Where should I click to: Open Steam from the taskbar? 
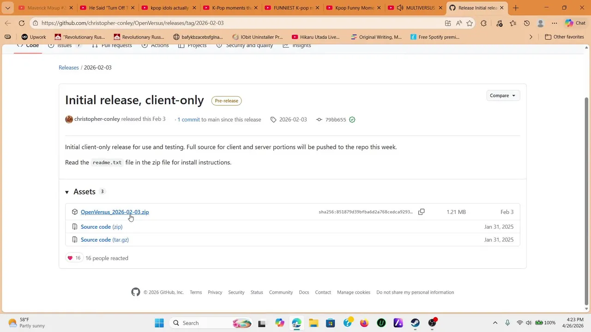click(x=415, y=323)
